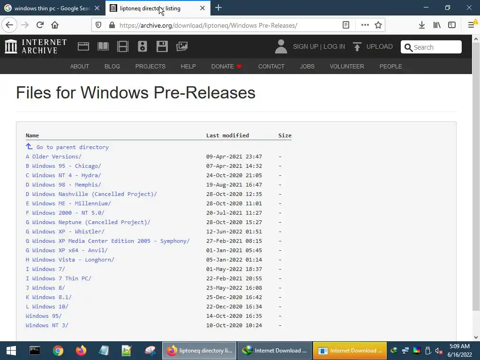Switch to the Google Search tab
The height and width of the screenshot is (360, 480).
click(x=52, y=8)
